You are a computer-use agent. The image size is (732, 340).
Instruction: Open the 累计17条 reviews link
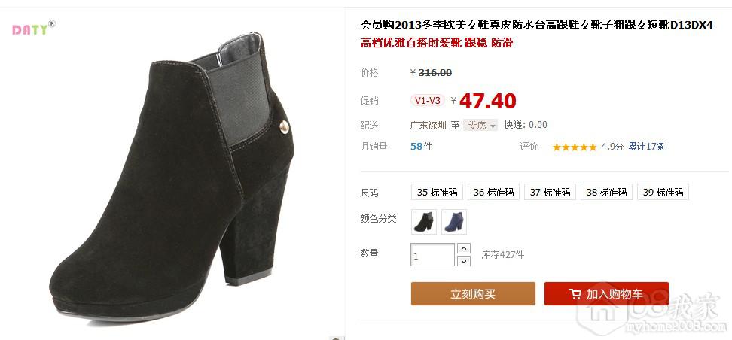click(x=646, y=147)
